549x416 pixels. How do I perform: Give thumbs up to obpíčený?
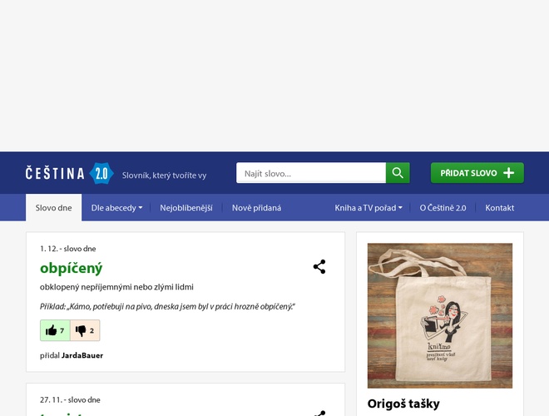point(55,330)
